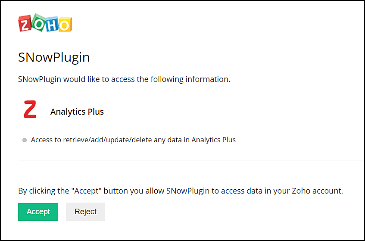The image size is (365, 241).
Task: Select the SNowPlugin page heading
Action: [54, 57]
